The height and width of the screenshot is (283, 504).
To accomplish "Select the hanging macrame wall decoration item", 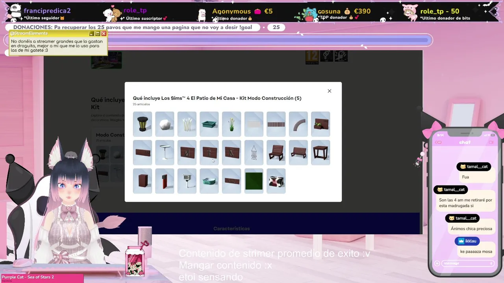I will tap(254, 153).
